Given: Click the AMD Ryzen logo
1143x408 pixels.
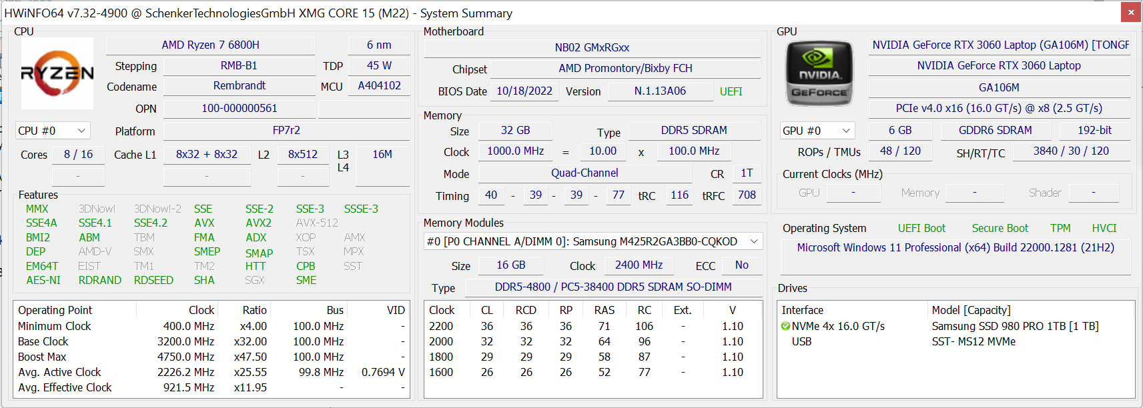Looking at the screenshot, I should click(57, 73).
